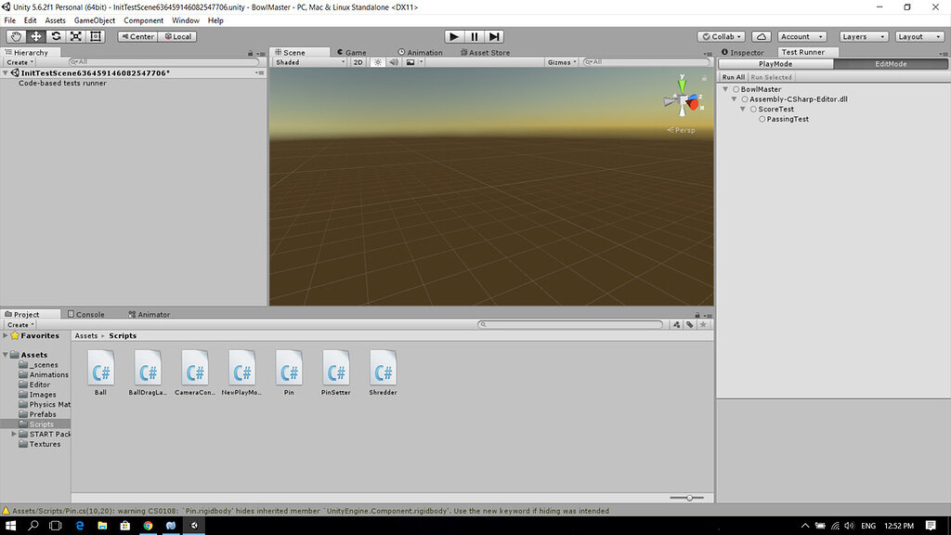951x535 pixels.
Task: Click the Step frame button
Action: coord(494,36)
